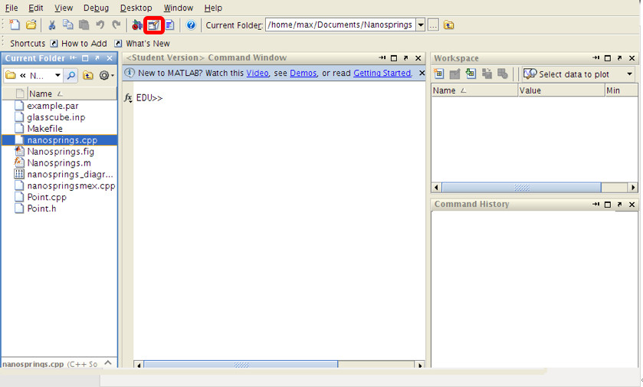643x387 pixels.
Task: Open the Profiler toolbar icon
Action: 170,25
